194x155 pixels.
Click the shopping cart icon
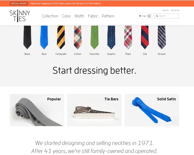(140, 16)
